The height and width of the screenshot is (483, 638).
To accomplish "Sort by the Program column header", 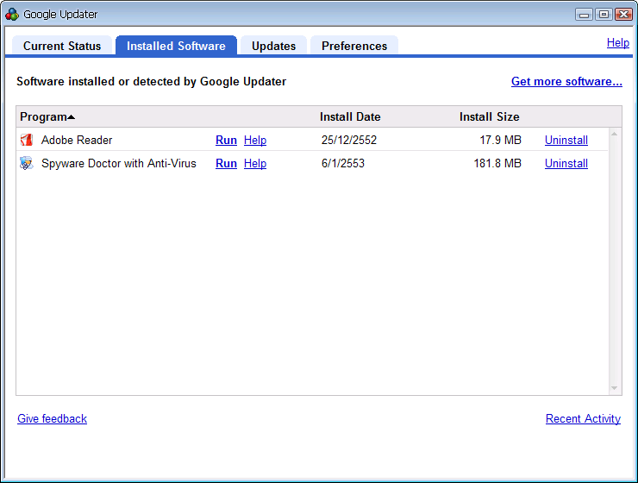I will 47,116.
